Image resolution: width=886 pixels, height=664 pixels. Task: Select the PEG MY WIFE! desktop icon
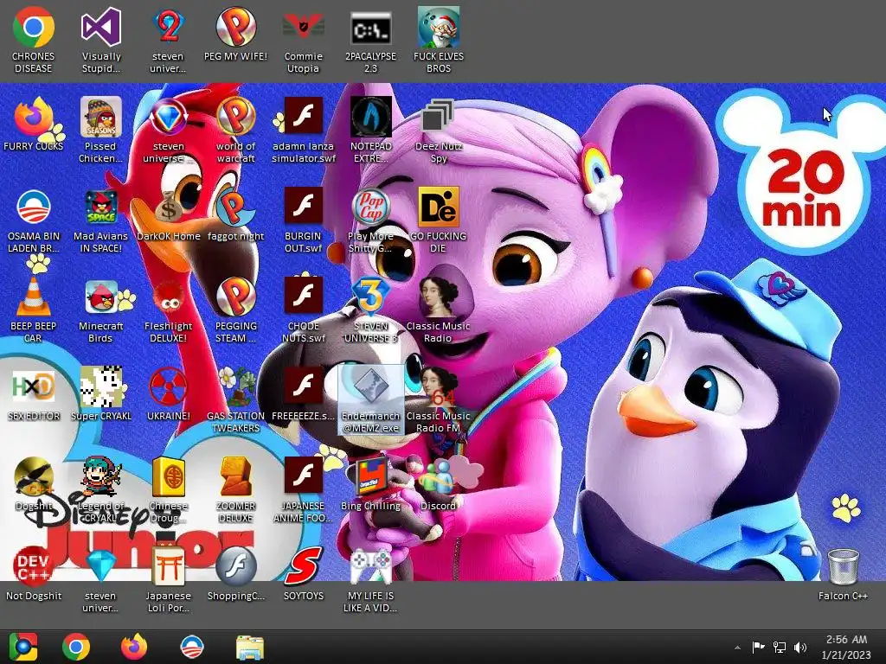point(235,34)
